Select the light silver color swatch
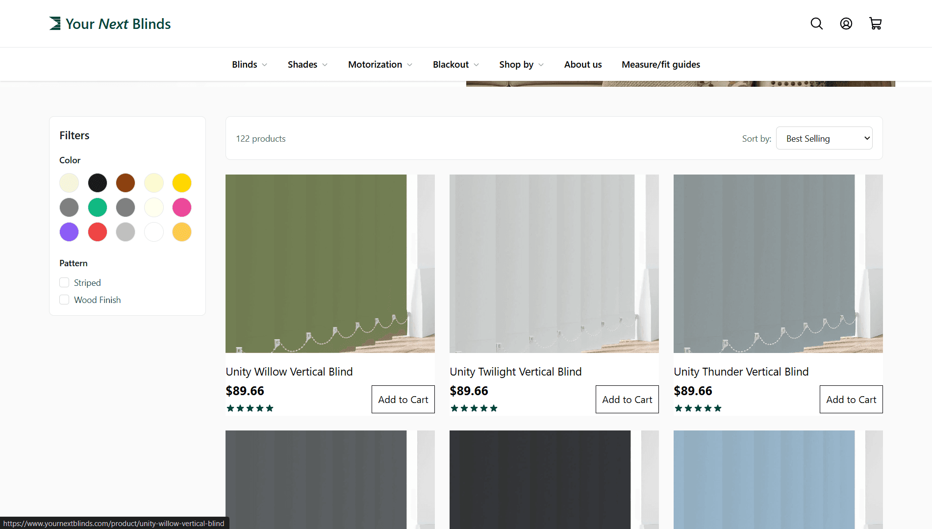The width and height of the screenshot is (932, 529). click(126, 232)
